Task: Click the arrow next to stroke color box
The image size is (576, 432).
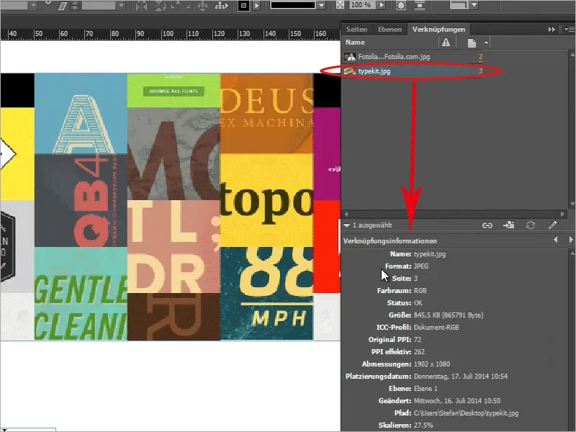Action: pyautogui.click(x=256, y=6)
